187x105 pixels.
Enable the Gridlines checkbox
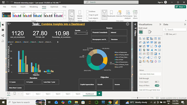(x=87, y=12)
